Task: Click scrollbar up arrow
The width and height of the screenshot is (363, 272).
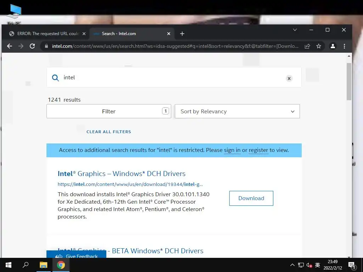Action: point(349,56)
